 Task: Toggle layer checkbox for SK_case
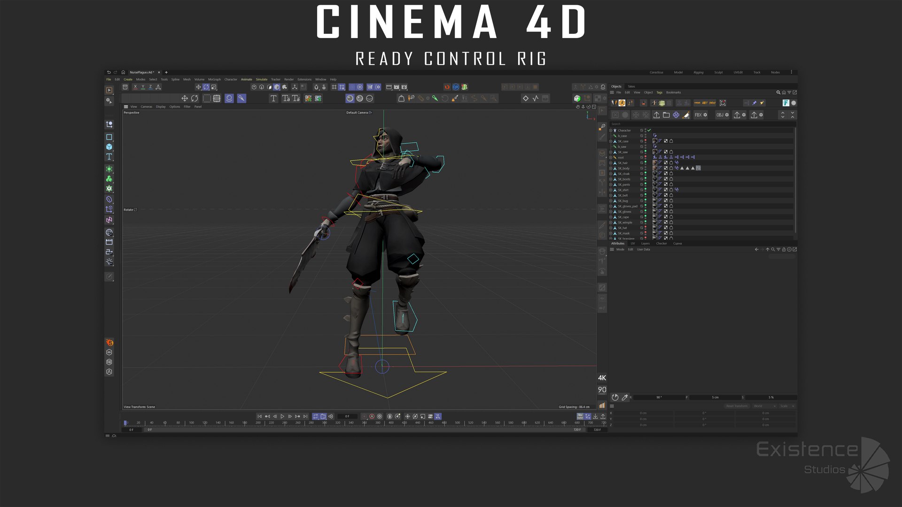[642, 141]
